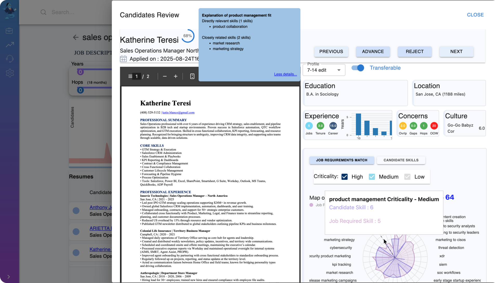This screenshot has width=499, height=283.
Task: Expand the sidebar with the bottom chevron
Action: 9,277
